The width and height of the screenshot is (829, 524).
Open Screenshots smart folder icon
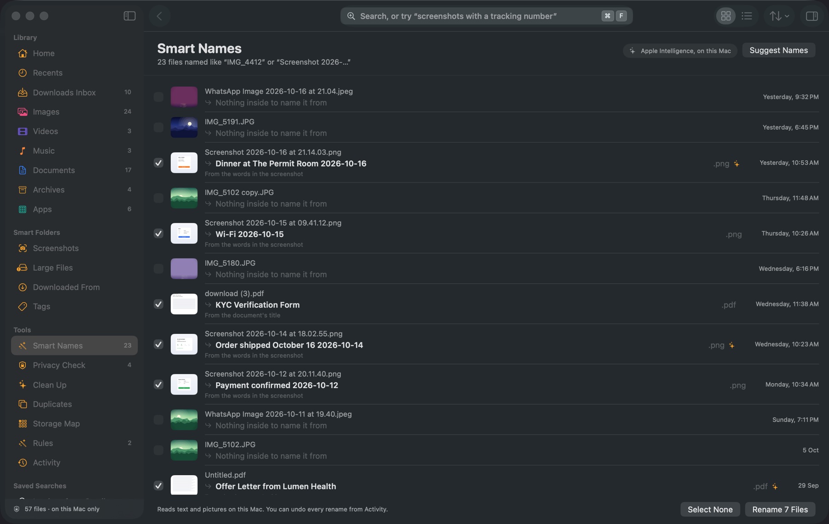coord(23,248)
